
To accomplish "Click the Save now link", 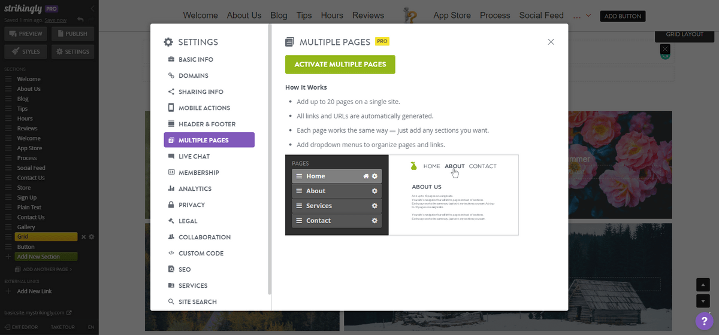I will 55,20.
